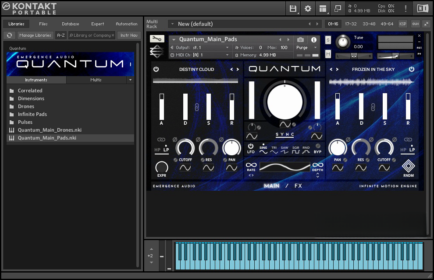Screen dimensions: 434x280
Task: Toggle right layer HP LP filter switch
Action: (408, 149)
